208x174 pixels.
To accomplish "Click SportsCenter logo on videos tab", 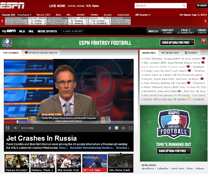I will click(x=26, y=53).
